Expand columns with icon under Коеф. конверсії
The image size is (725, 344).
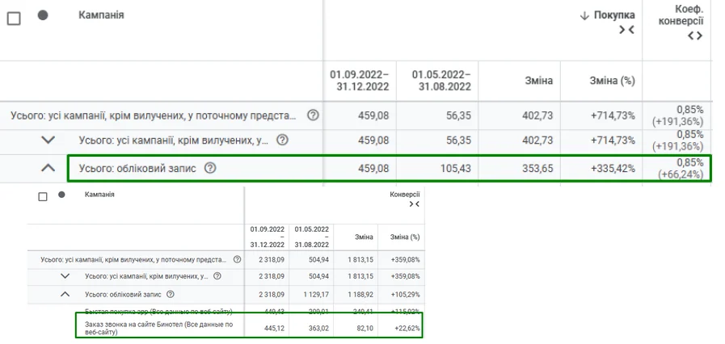(695, 36)
